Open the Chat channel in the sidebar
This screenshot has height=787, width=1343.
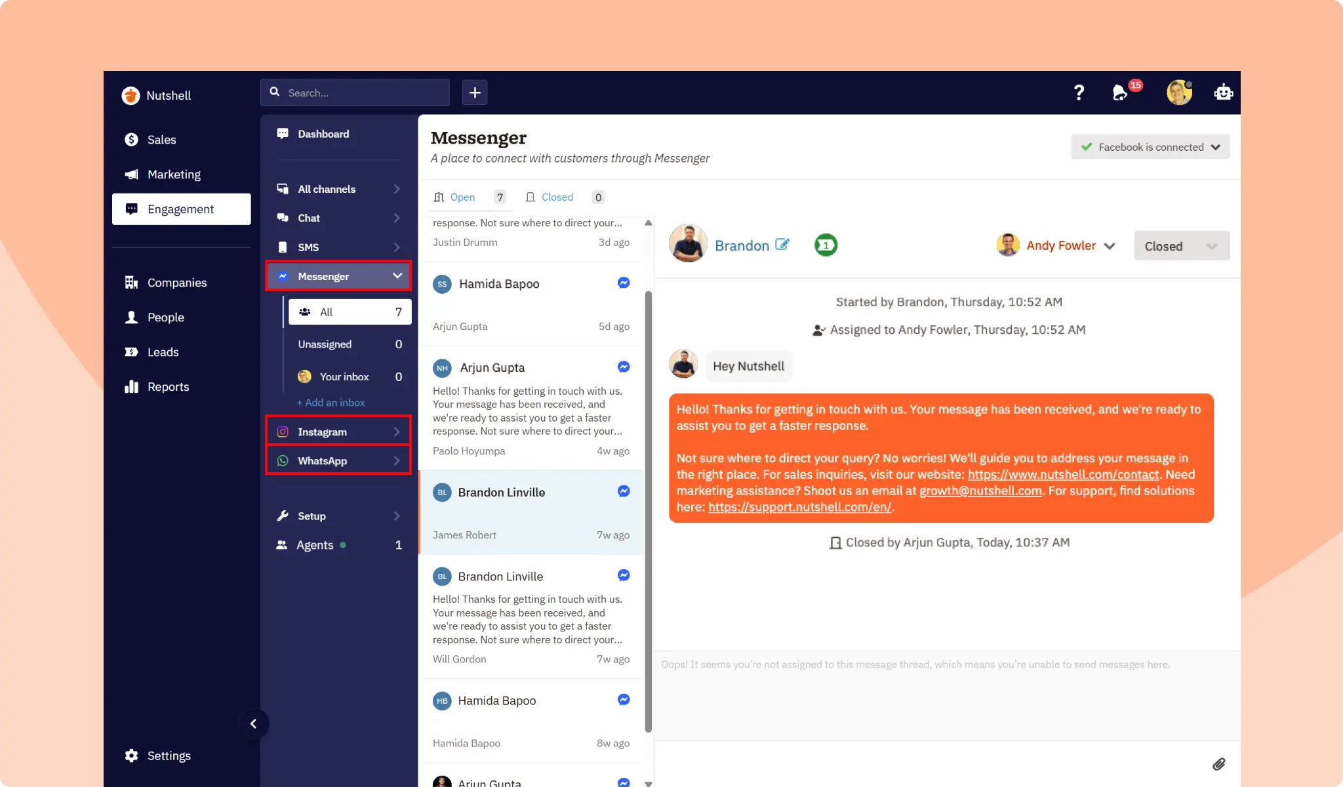point(308,218)
